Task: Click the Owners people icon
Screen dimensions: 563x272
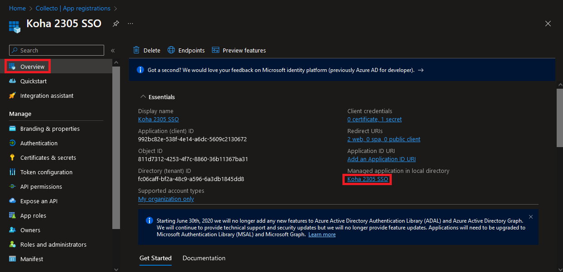Action: pos(12,230)
